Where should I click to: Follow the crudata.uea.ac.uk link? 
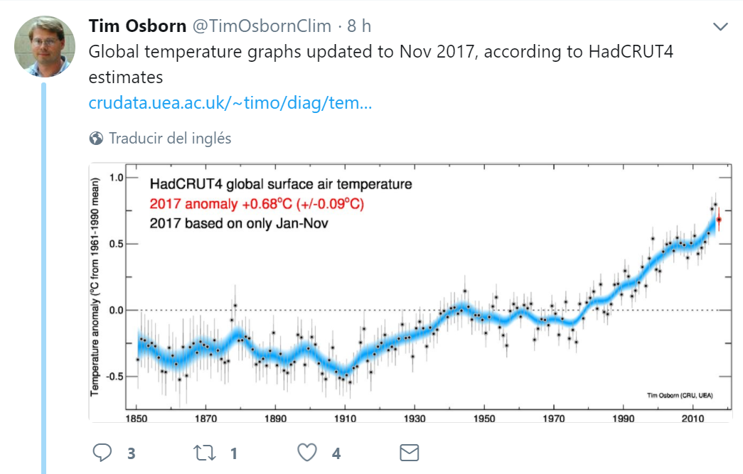click(x=230, y=103)
